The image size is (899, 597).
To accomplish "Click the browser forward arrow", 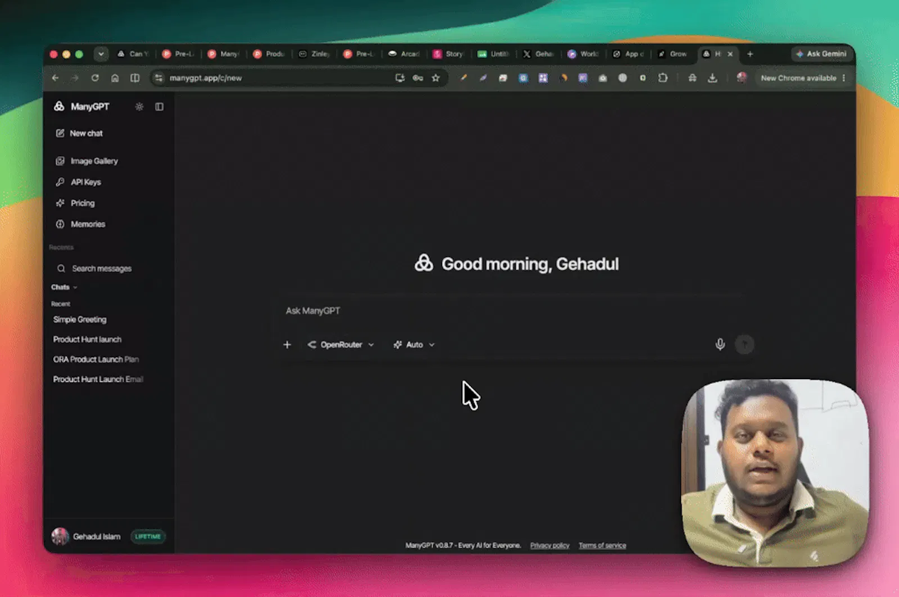I will tap(75, 78).
